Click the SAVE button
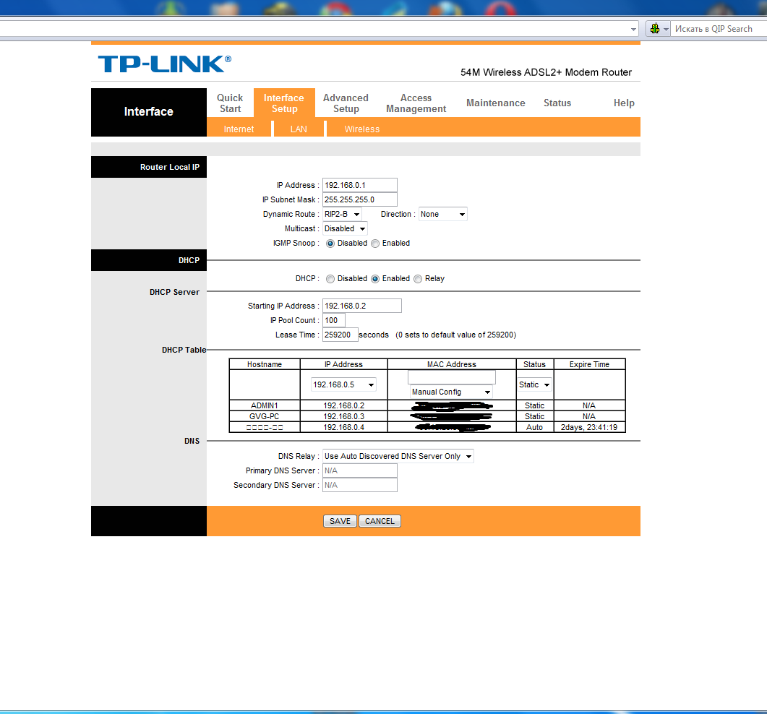 click(340, 521)
